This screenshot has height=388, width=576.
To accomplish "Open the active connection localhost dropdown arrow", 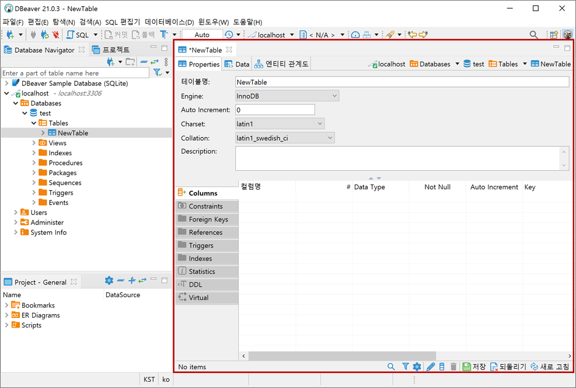I will coord(292,35).
